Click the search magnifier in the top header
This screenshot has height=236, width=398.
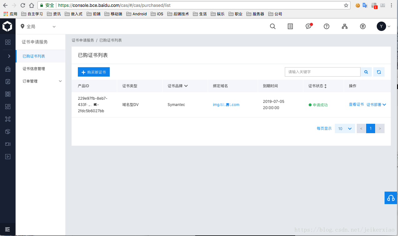click(x=273, y=27)
